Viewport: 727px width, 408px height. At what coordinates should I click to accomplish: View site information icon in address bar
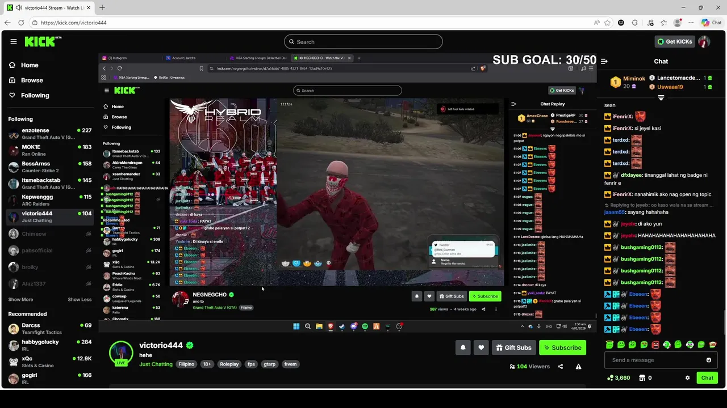click(35, 23)
